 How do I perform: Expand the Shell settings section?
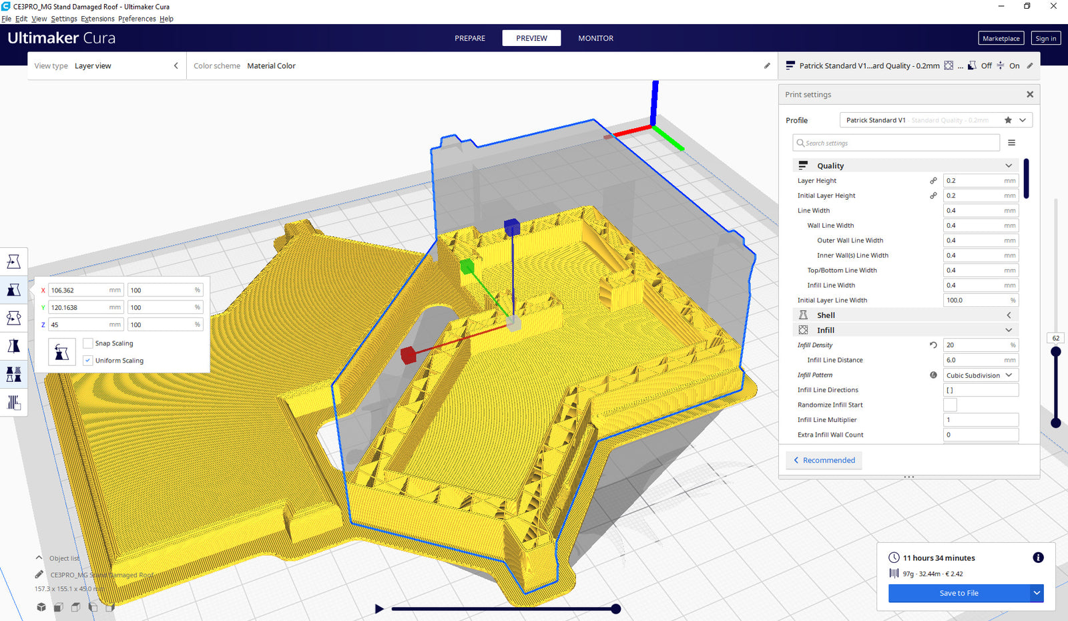(1008, 315)
